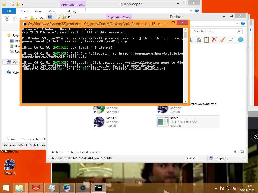
Task: Go up one folder level in RTX Sweeper
Action: [x=26, y=18]
